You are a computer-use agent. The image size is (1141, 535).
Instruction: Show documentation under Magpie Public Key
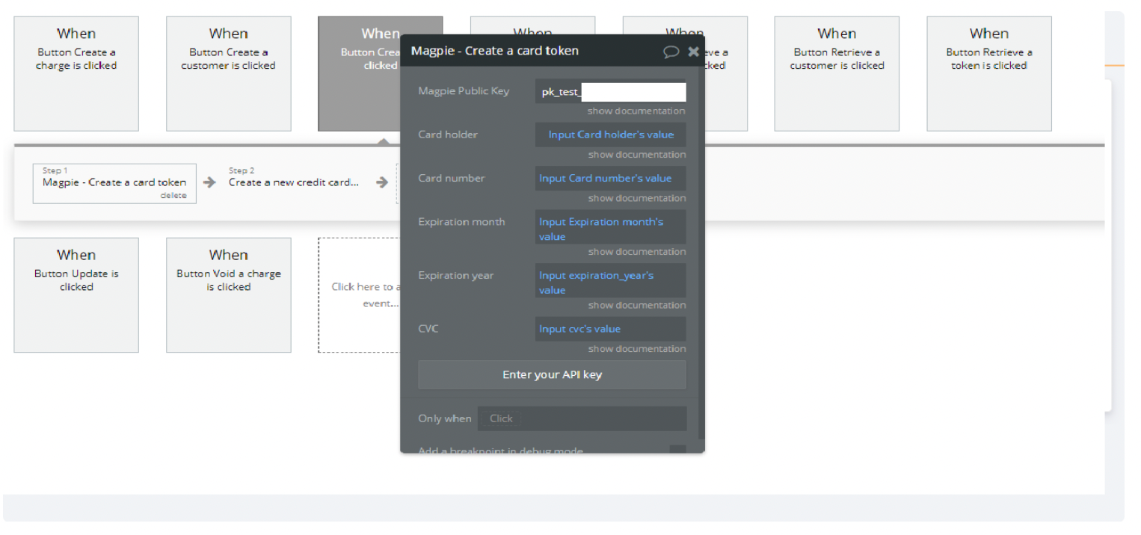636,111
